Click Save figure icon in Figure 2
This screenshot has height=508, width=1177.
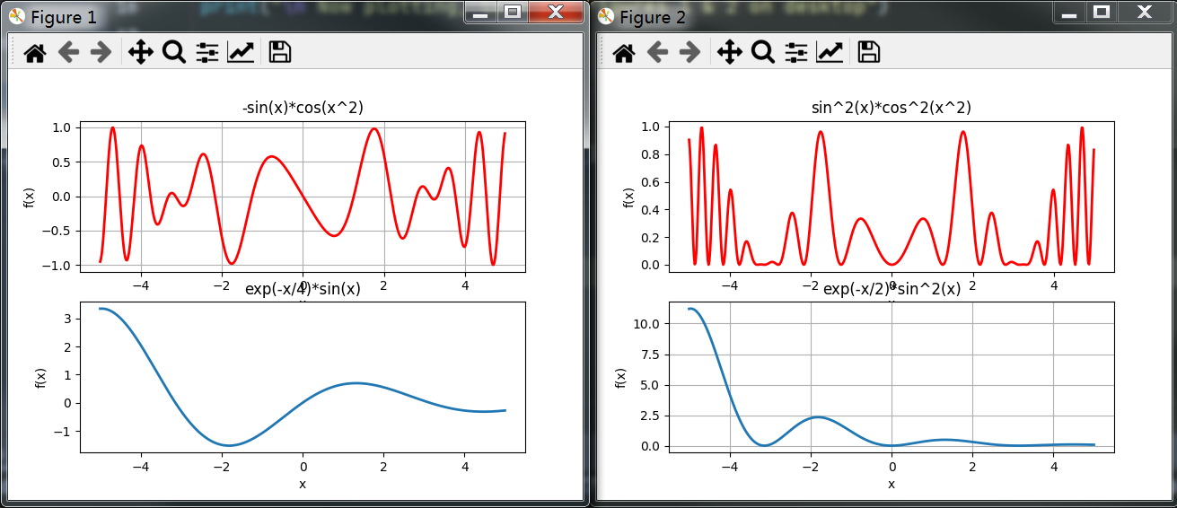(869, 53)
